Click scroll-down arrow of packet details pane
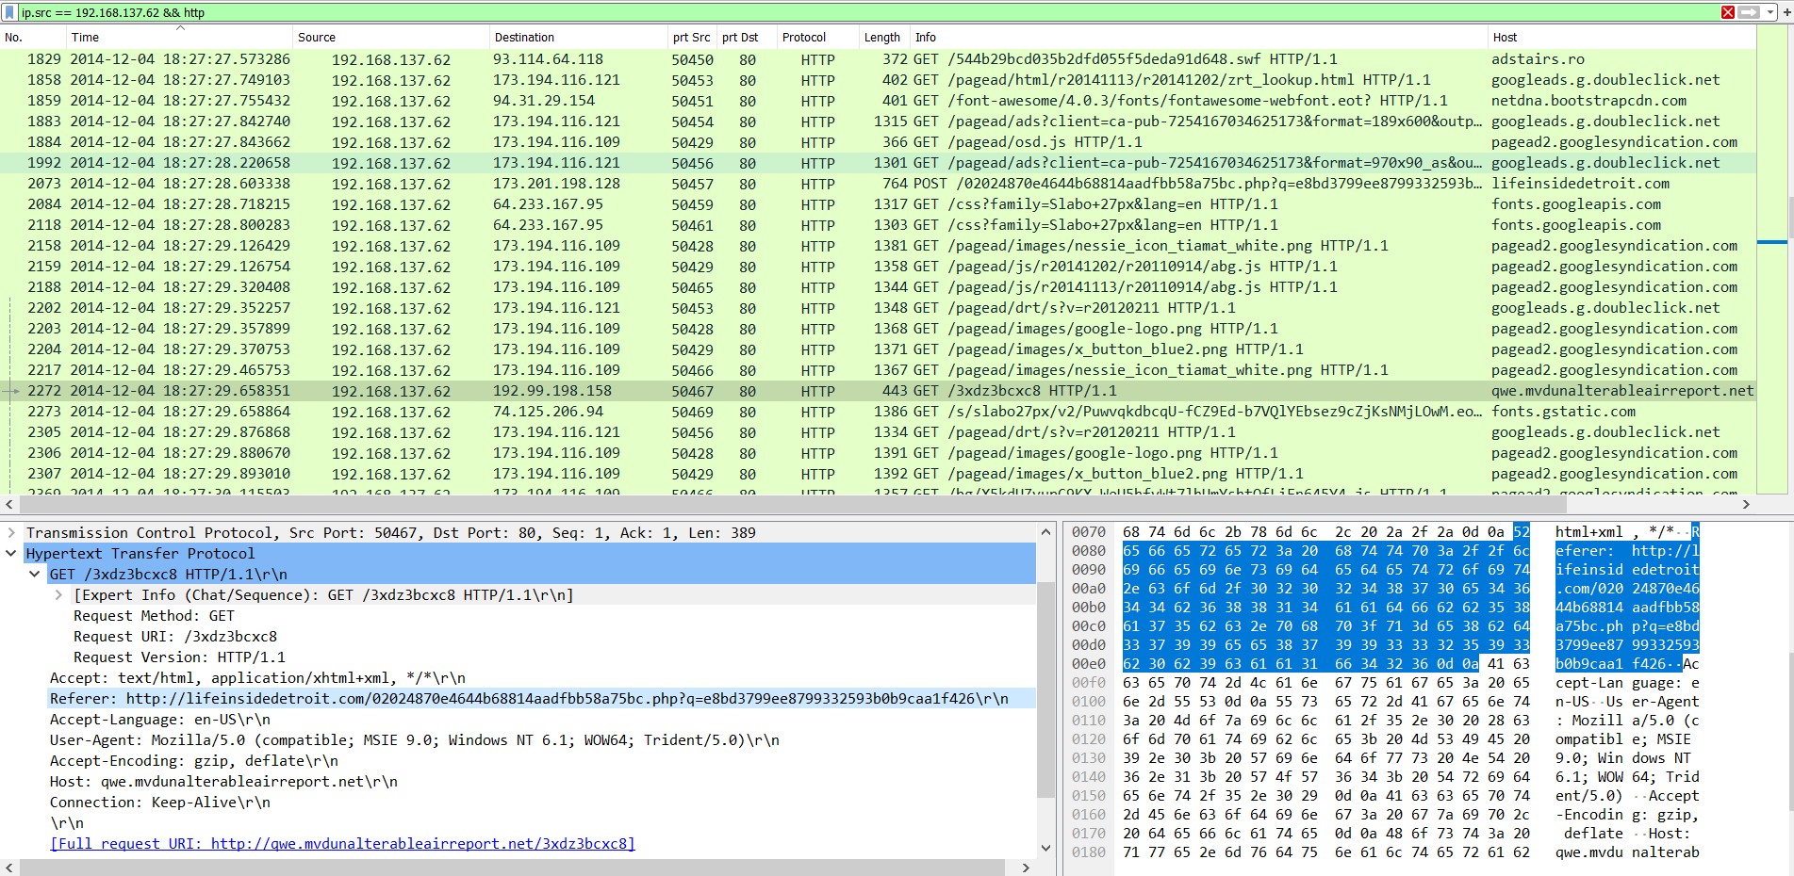Viewport: 1794px width, 876px height. coord(1045,848)
